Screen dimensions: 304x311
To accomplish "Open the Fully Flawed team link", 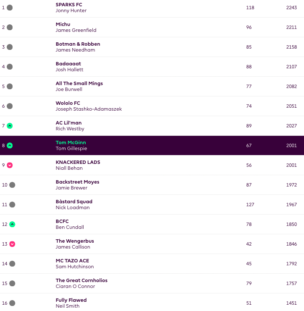I will coord(71,300).
